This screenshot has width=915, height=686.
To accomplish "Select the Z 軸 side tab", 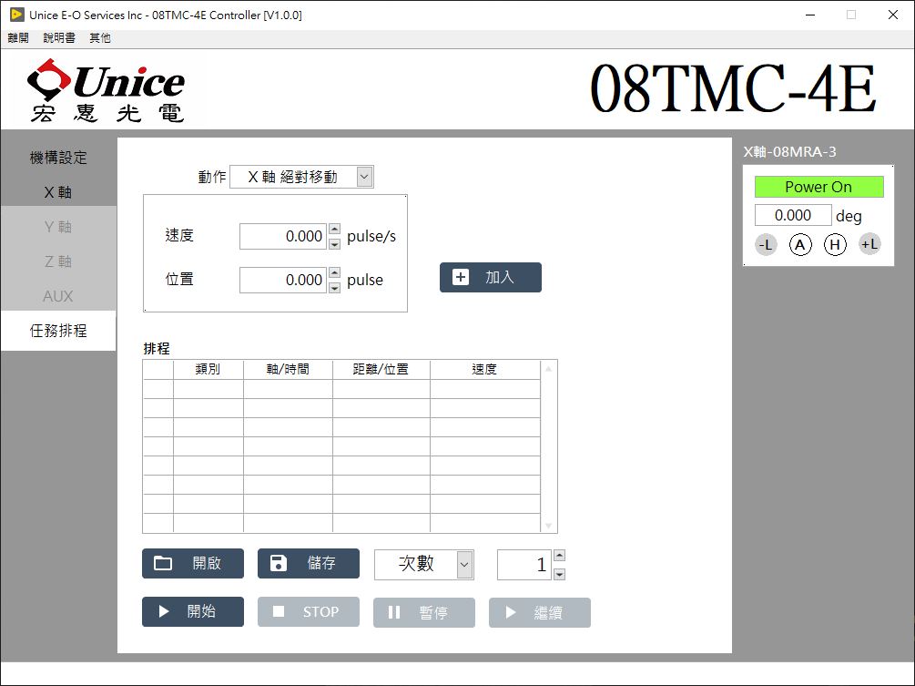I will (x=58, y=261).
